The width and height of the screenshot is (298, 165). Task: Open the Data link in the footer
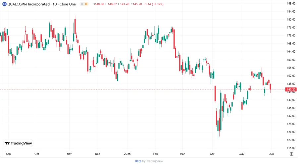138,161
